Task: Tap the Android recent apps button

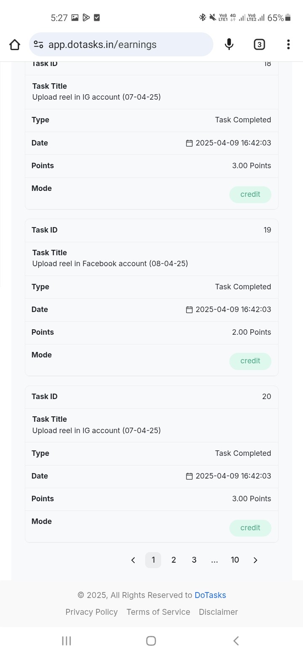Action: point(66,641)
